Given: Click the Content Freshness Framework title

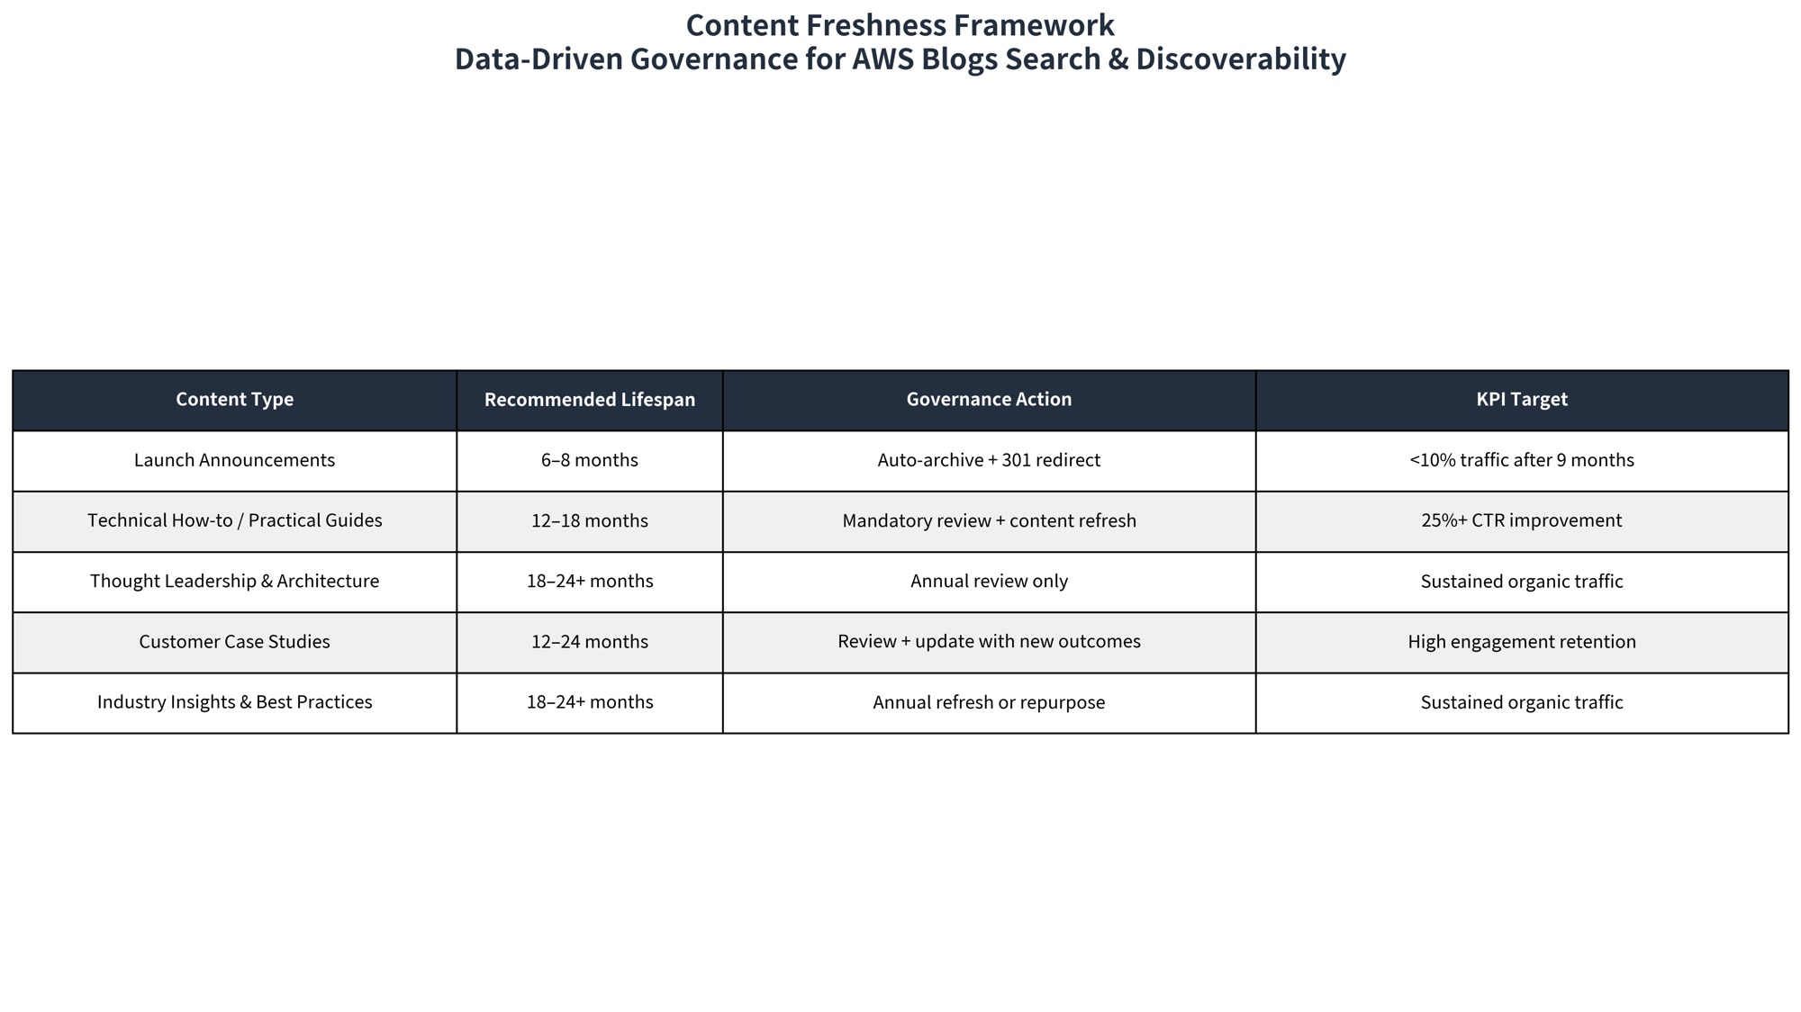Looking at the screenshot, I should click(x=900, y=25).
